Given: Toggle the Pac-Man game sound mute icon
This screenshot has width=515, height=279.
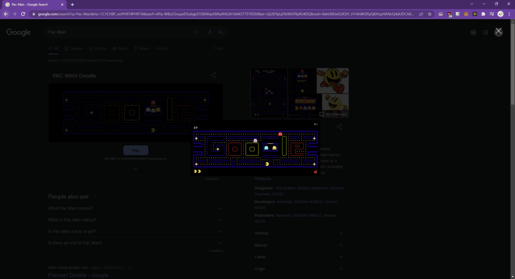Looking at the screenshot, I should pos(316,124).
